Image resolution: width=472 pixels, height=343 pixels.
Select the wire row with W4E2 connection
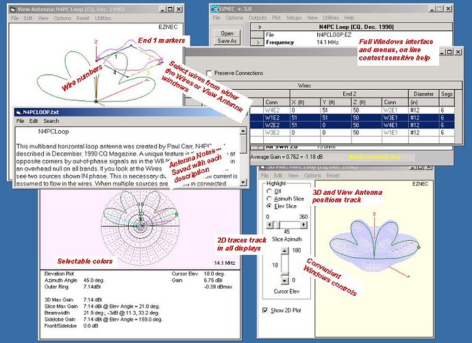point(353,110)
